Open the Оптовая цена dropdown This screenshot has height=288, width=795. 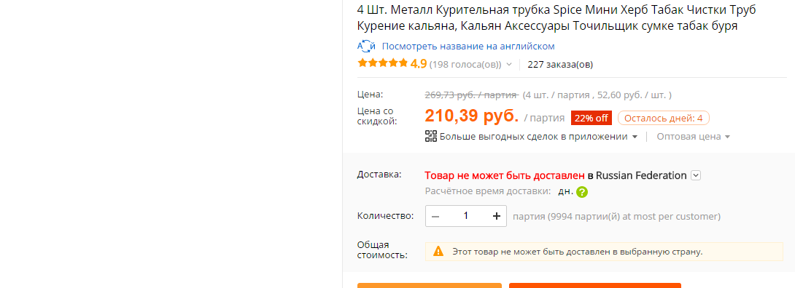(694, 137)
